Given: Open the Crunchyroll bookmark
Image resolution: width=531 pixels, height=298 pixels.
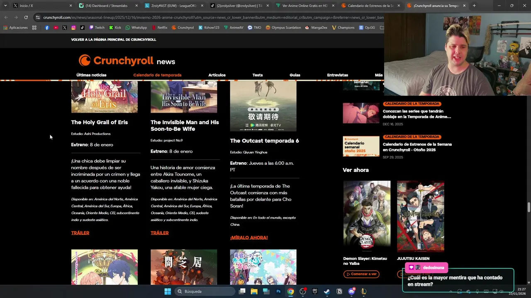Looking at the screenshot, I should (183, 28).
